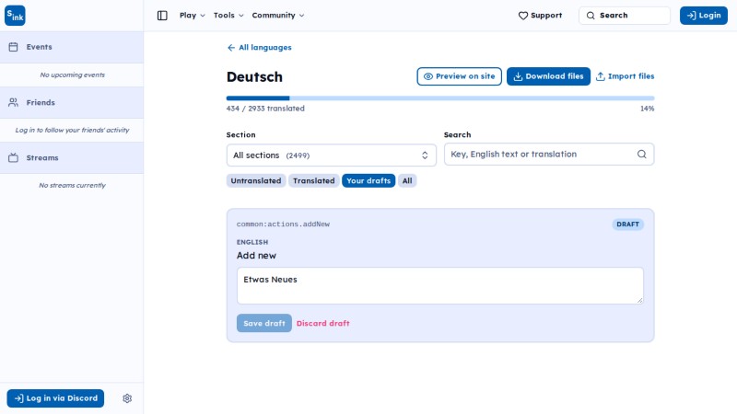
Task: Select the Your drafts filter
Action: [x=368, y=180]
